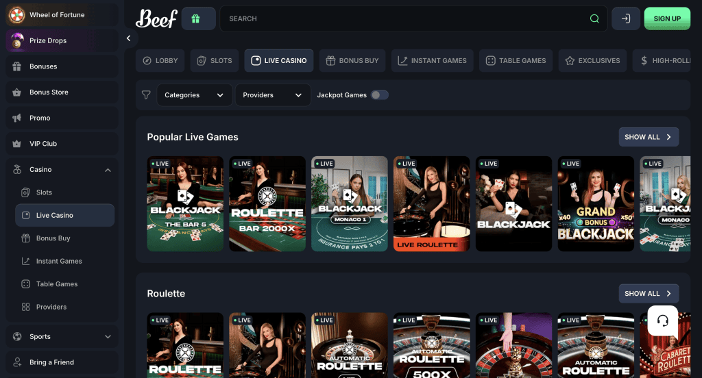
Task: Show all Roulette games
Action: (648, 294)
